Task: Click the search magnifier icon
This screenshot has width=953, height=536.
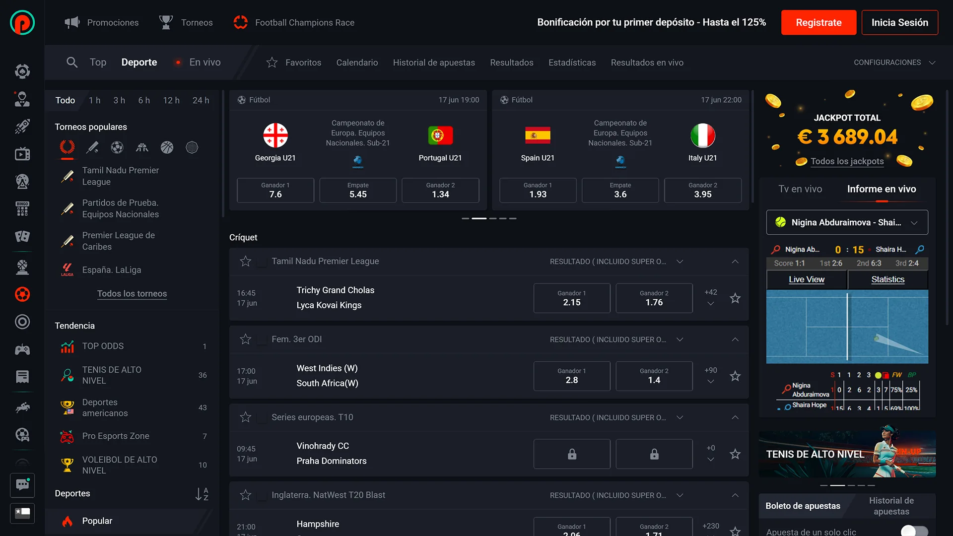Action: click(x=72, y=62)
